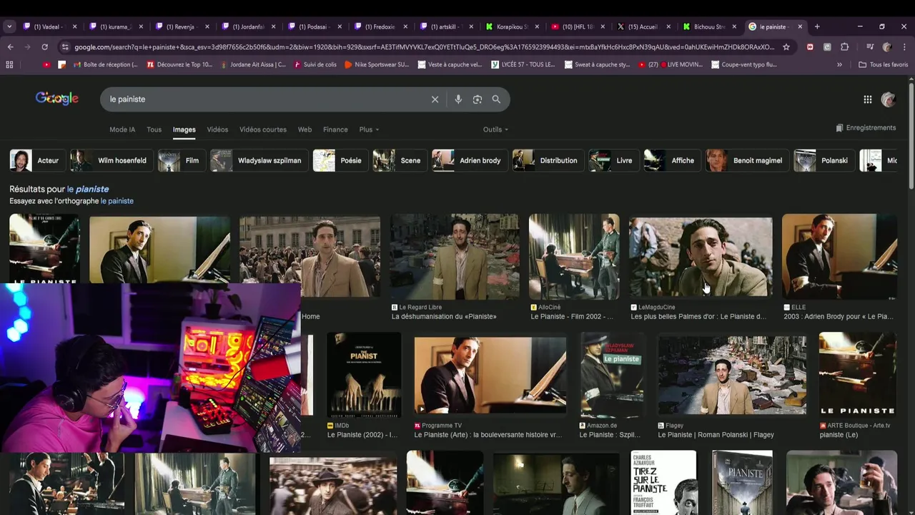Open the Vadeal Twitch browser tab

49,26
